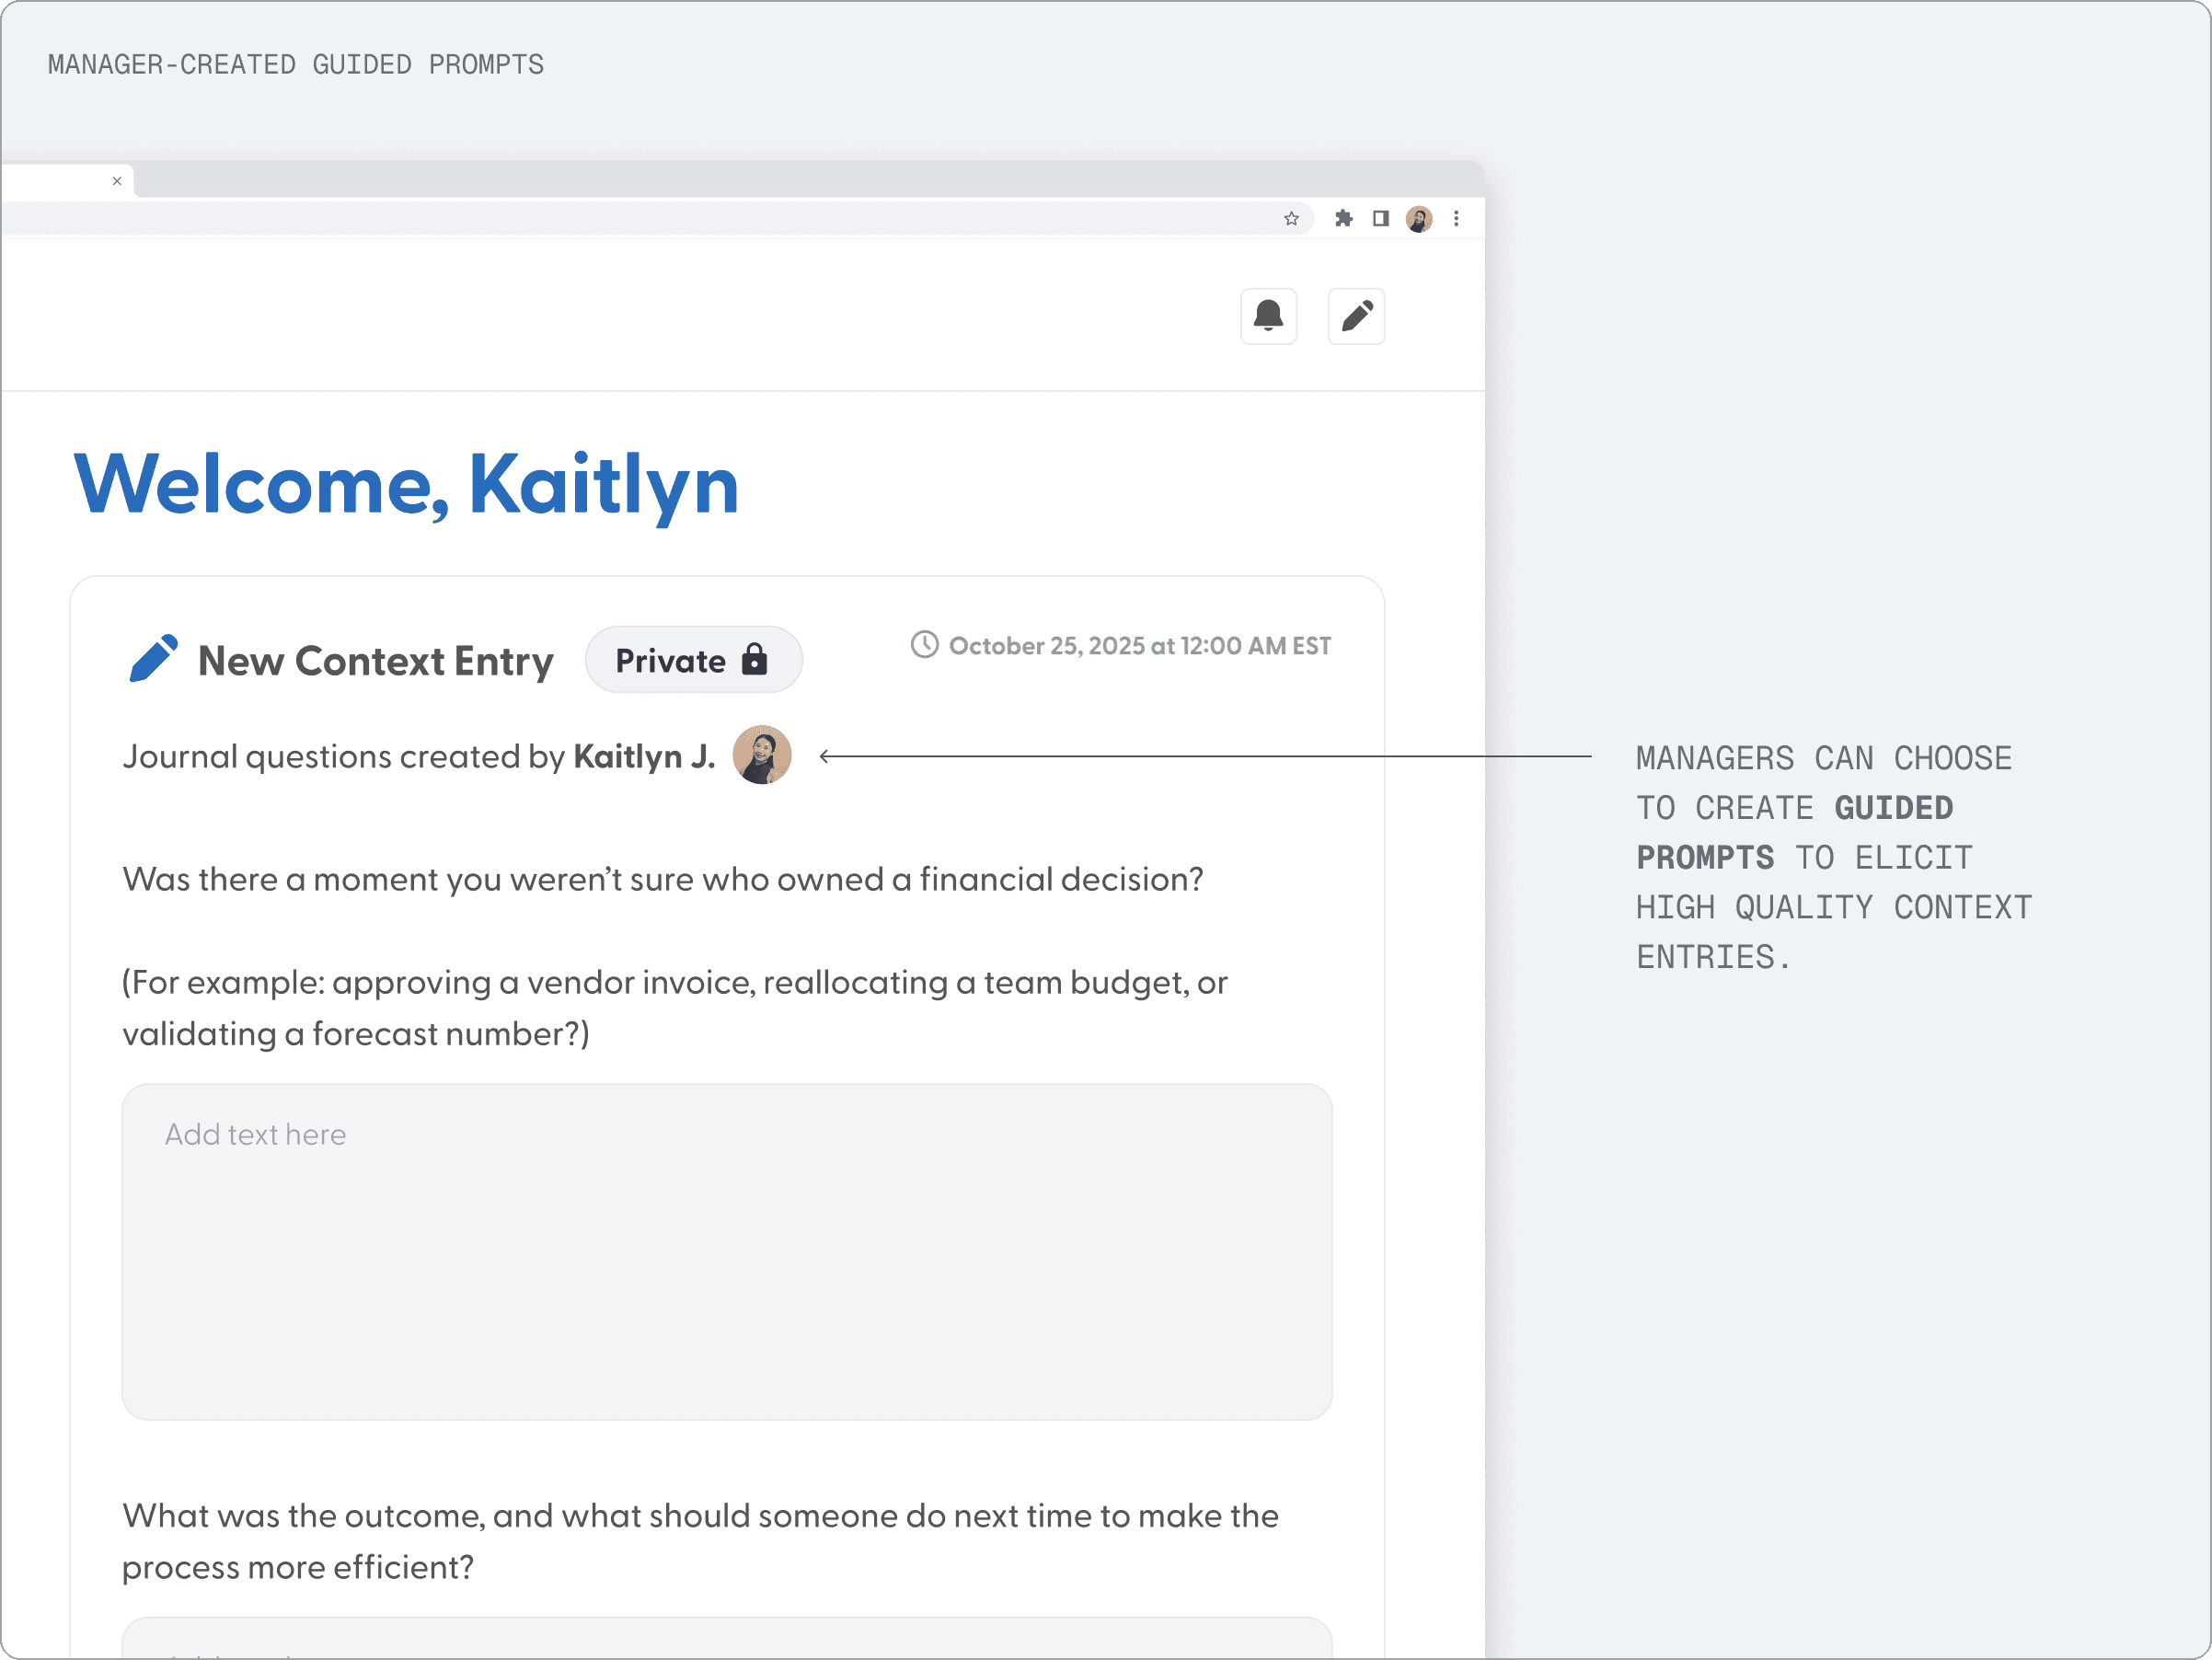Image resolution: width=2212 pixels, height=1660 pixels.
Task: Toggle the browser side panel icon
Action: [1380, 219]
